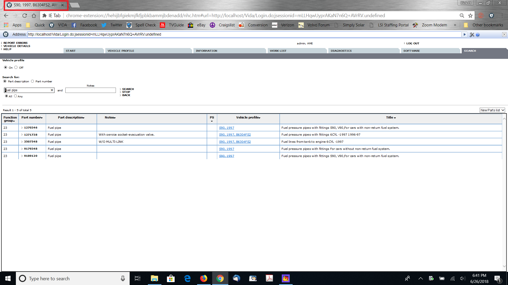Expand part number 1270346 row
This screenshot has height=285, width=508.
coord(22,128)
